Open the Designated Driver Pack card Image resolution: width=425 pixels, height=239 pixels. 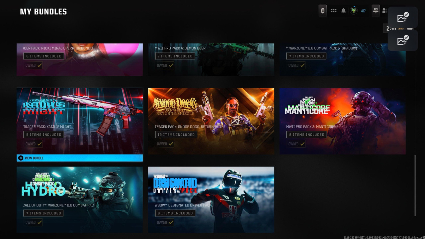(x=211, y=199)
